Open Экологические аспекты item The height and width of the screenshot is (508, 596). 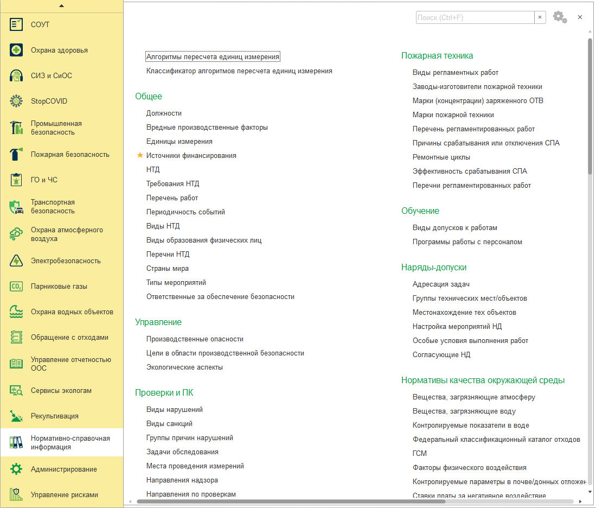pos(184,367)
